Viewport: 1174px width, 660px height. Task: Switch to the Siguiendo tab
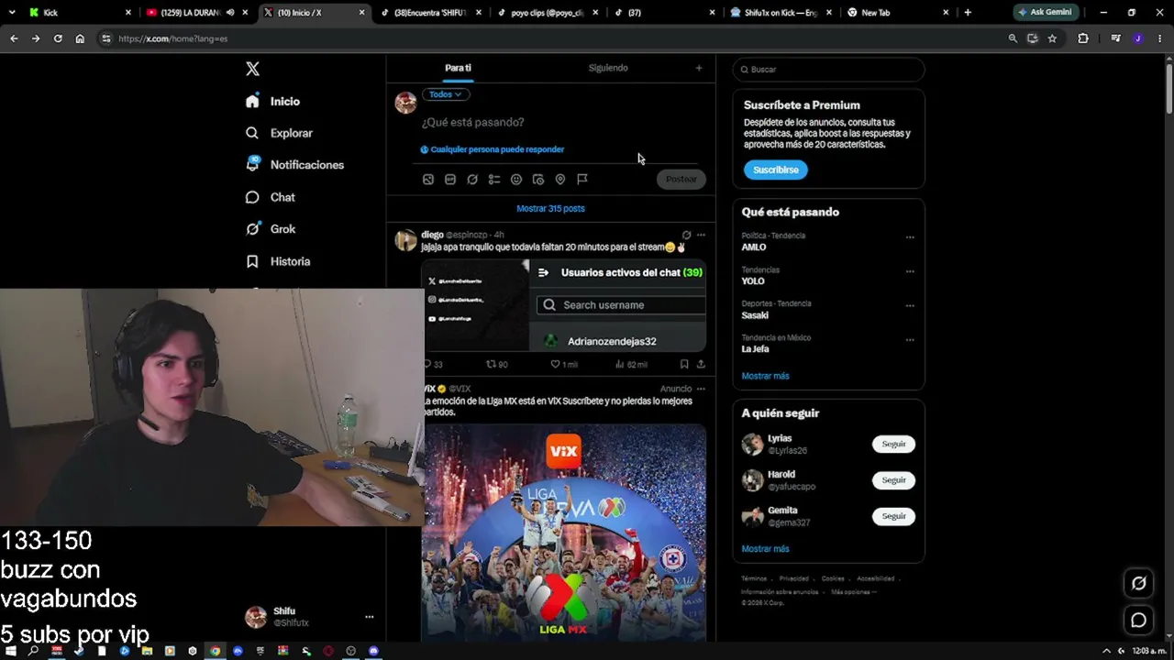tap(608, 68)
